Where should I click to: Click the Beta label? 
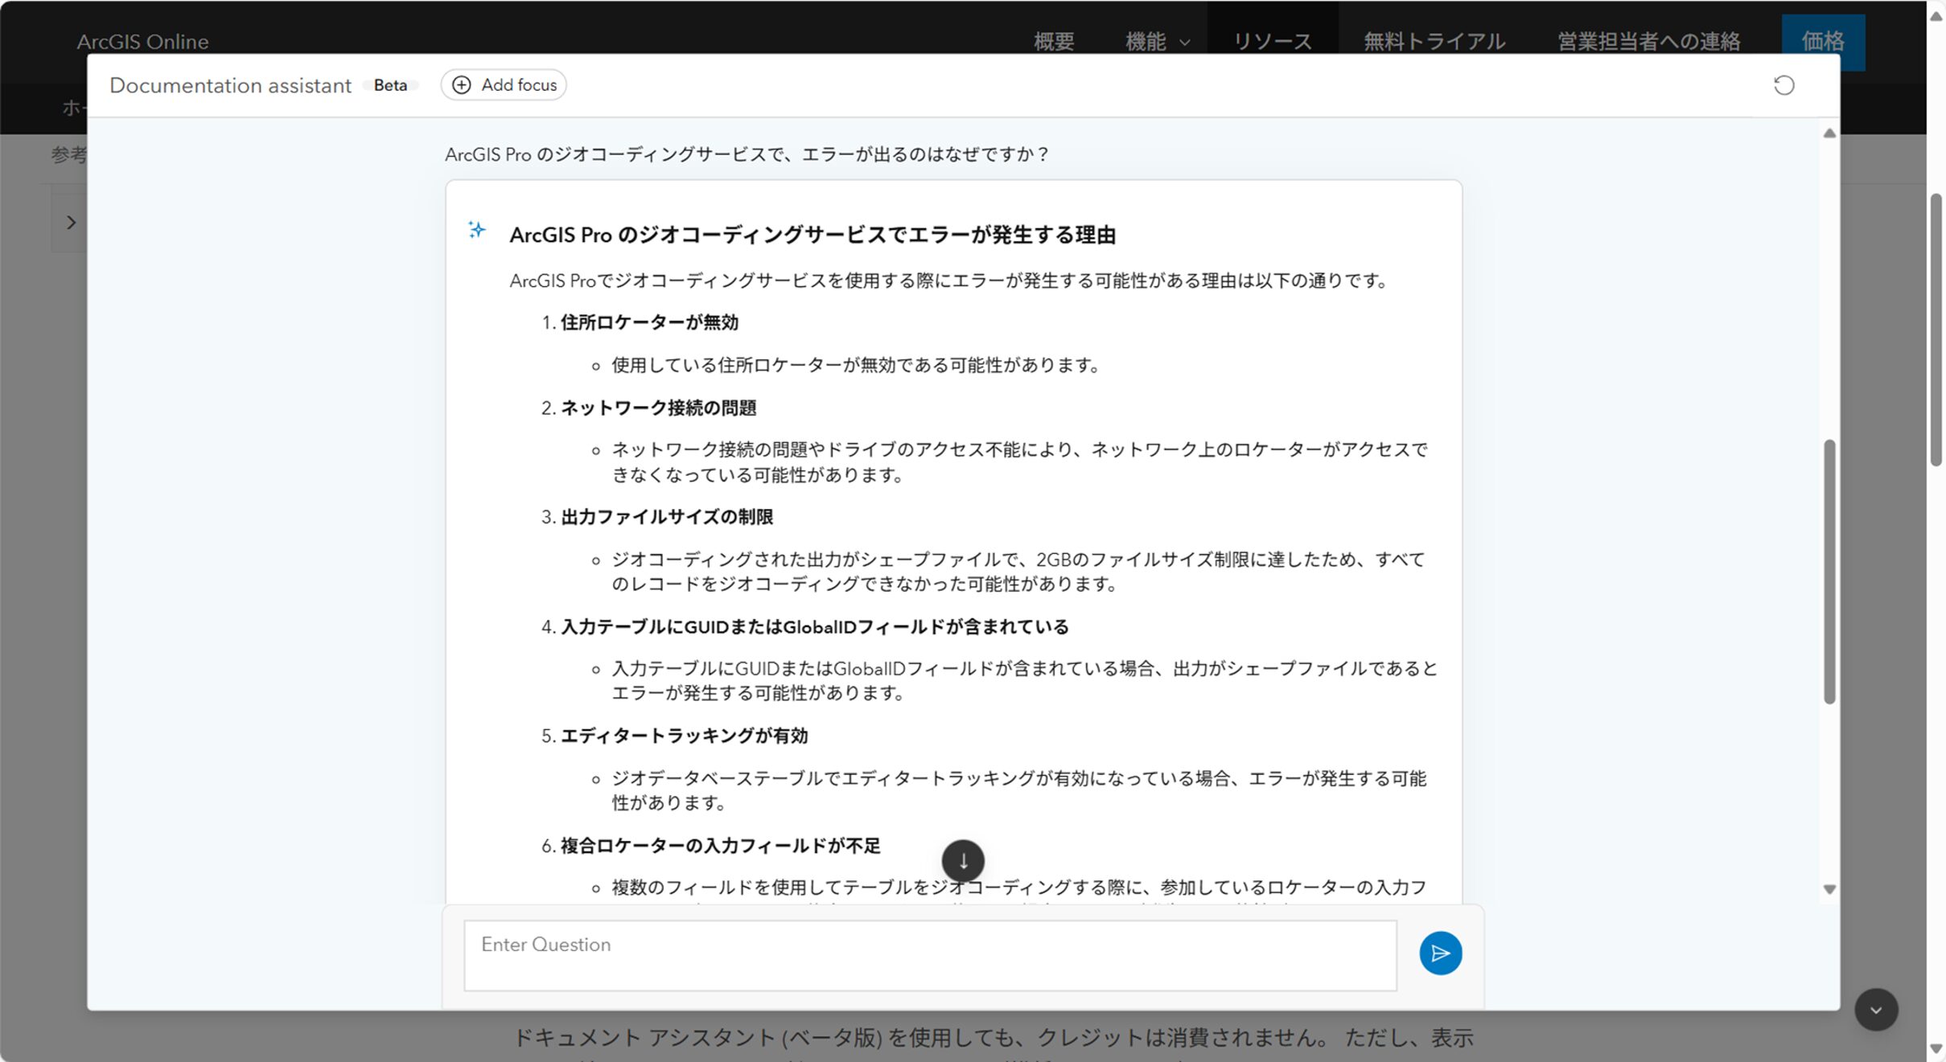coord(390,85)
